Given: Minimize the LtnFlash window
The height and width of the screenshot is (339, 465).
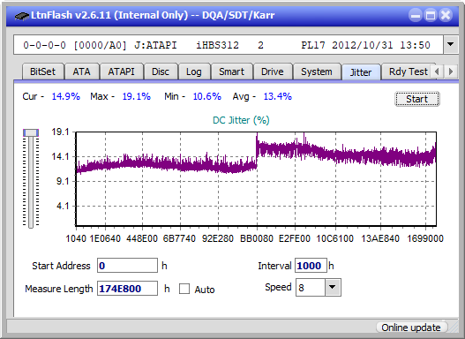Looking at the screenshot, I should pyautogui.click(x=416, y=15).
